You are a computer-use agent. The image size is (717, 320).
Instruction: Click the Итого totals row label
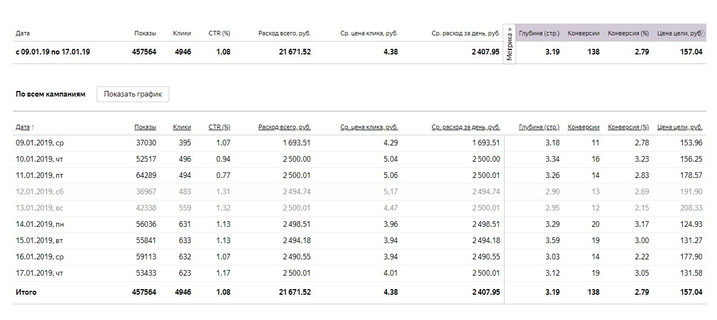point(26,292)
